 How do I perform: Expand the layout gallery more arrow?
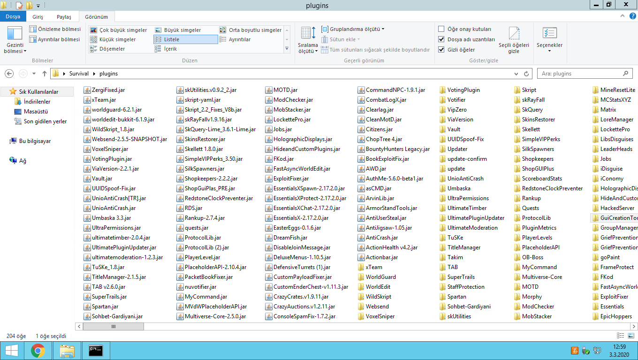tap(287, 49)
